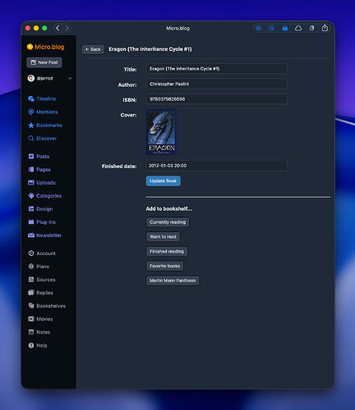The width and height of the screenshot is (355, 410).
Task: Click the cloud icon in browser toolbar
Action: point(298,28)
